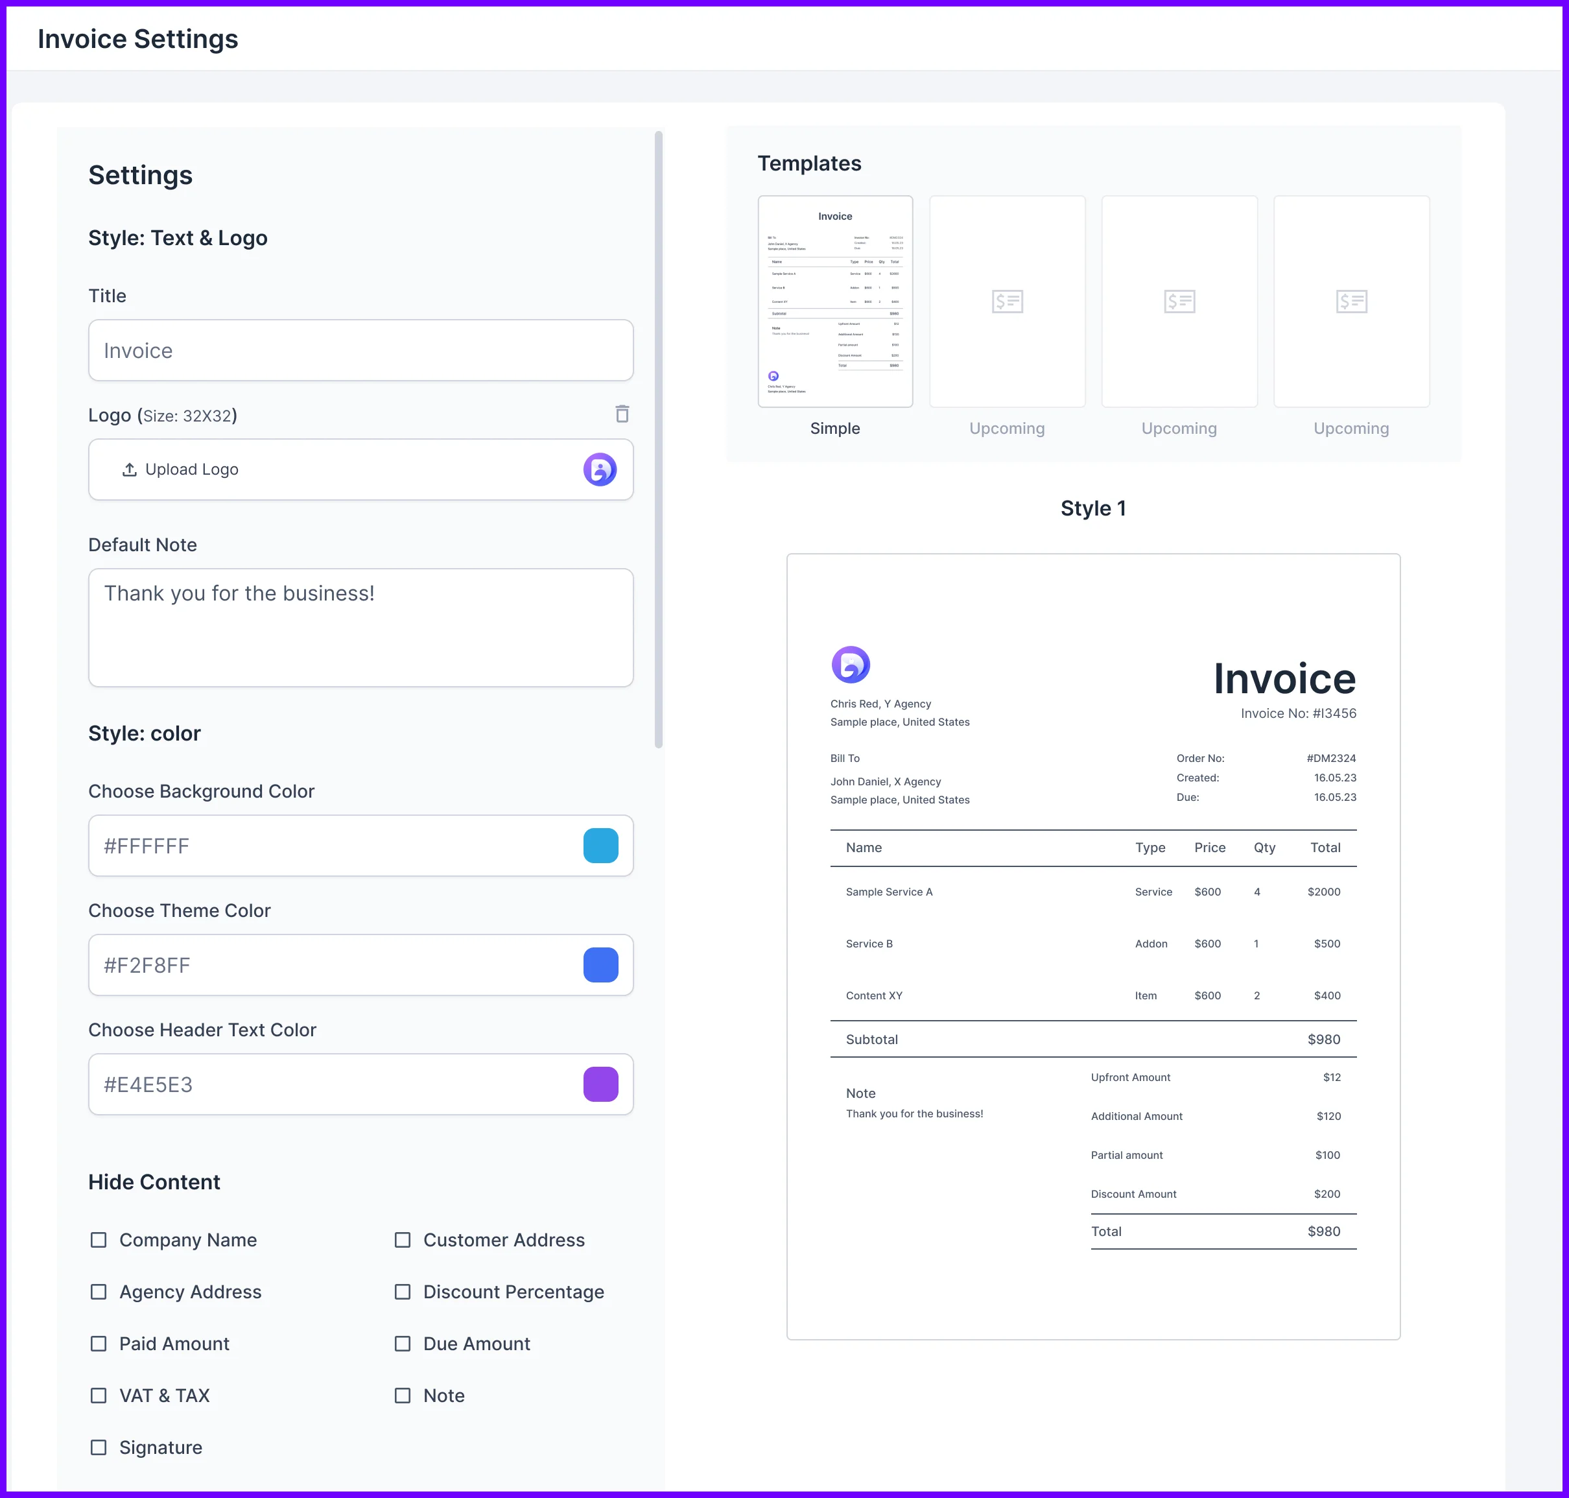
Task: Open the header text color swatch
Action: [x=600, y=1084]
